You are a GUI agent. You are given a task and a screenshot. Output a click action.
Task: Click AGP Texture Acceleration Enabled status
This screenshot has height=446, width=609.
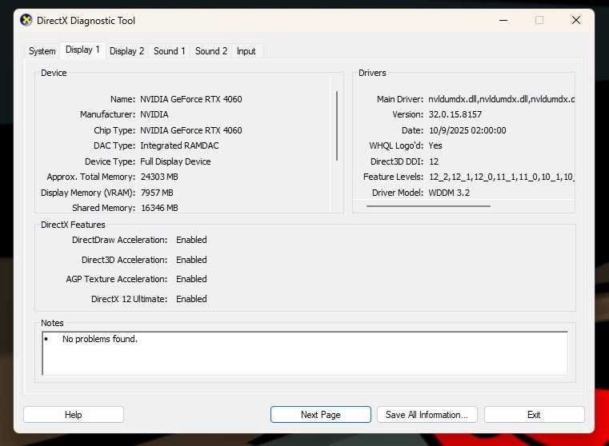coord(191,279)
